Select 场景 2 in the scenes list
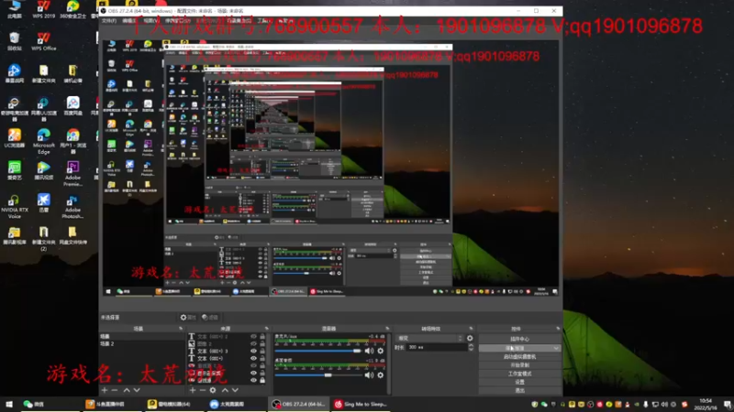734x412 pixels. pyautogui.click(x=141, y=344)
